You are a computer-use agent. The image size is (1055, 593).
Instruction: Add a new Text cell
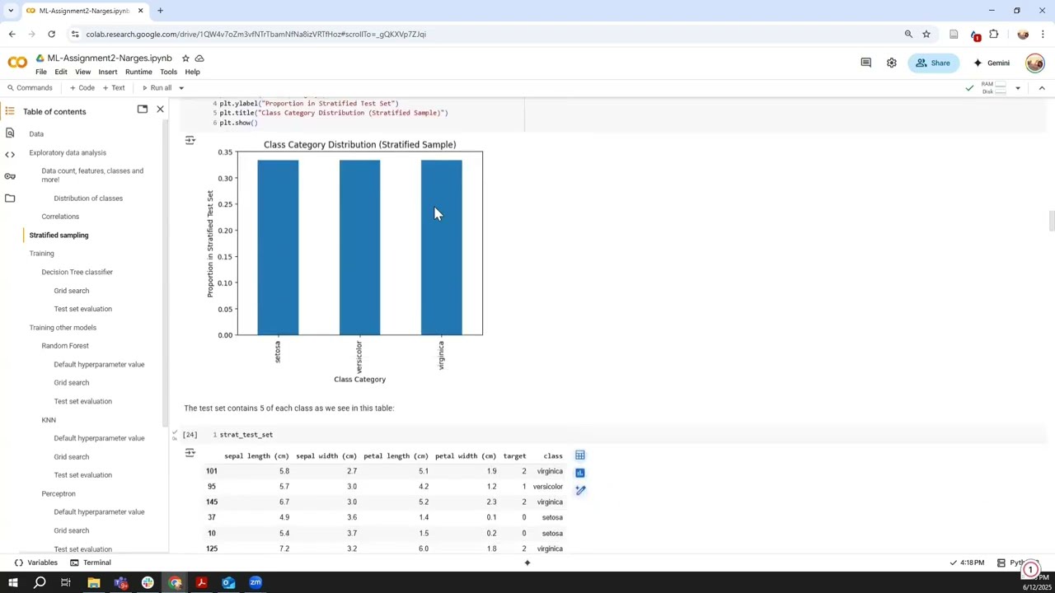click(113, 88)
